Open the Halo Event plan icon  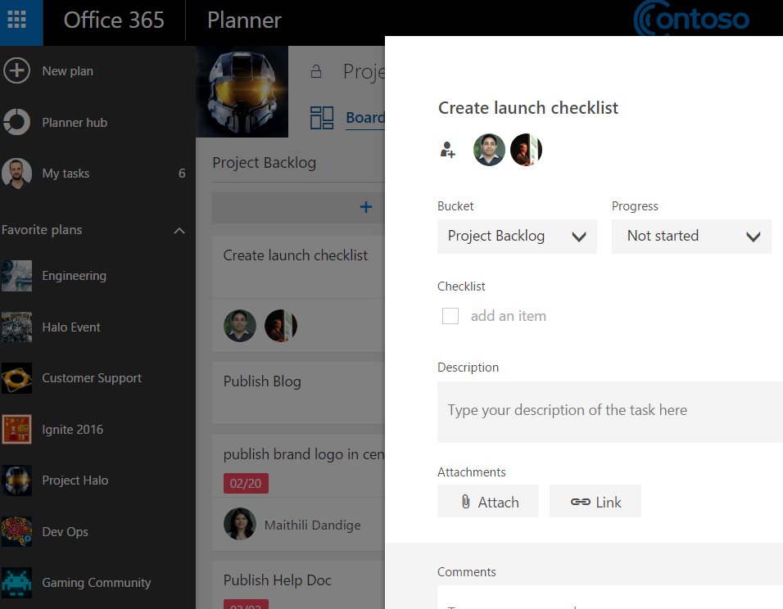(x=16, y=327)
